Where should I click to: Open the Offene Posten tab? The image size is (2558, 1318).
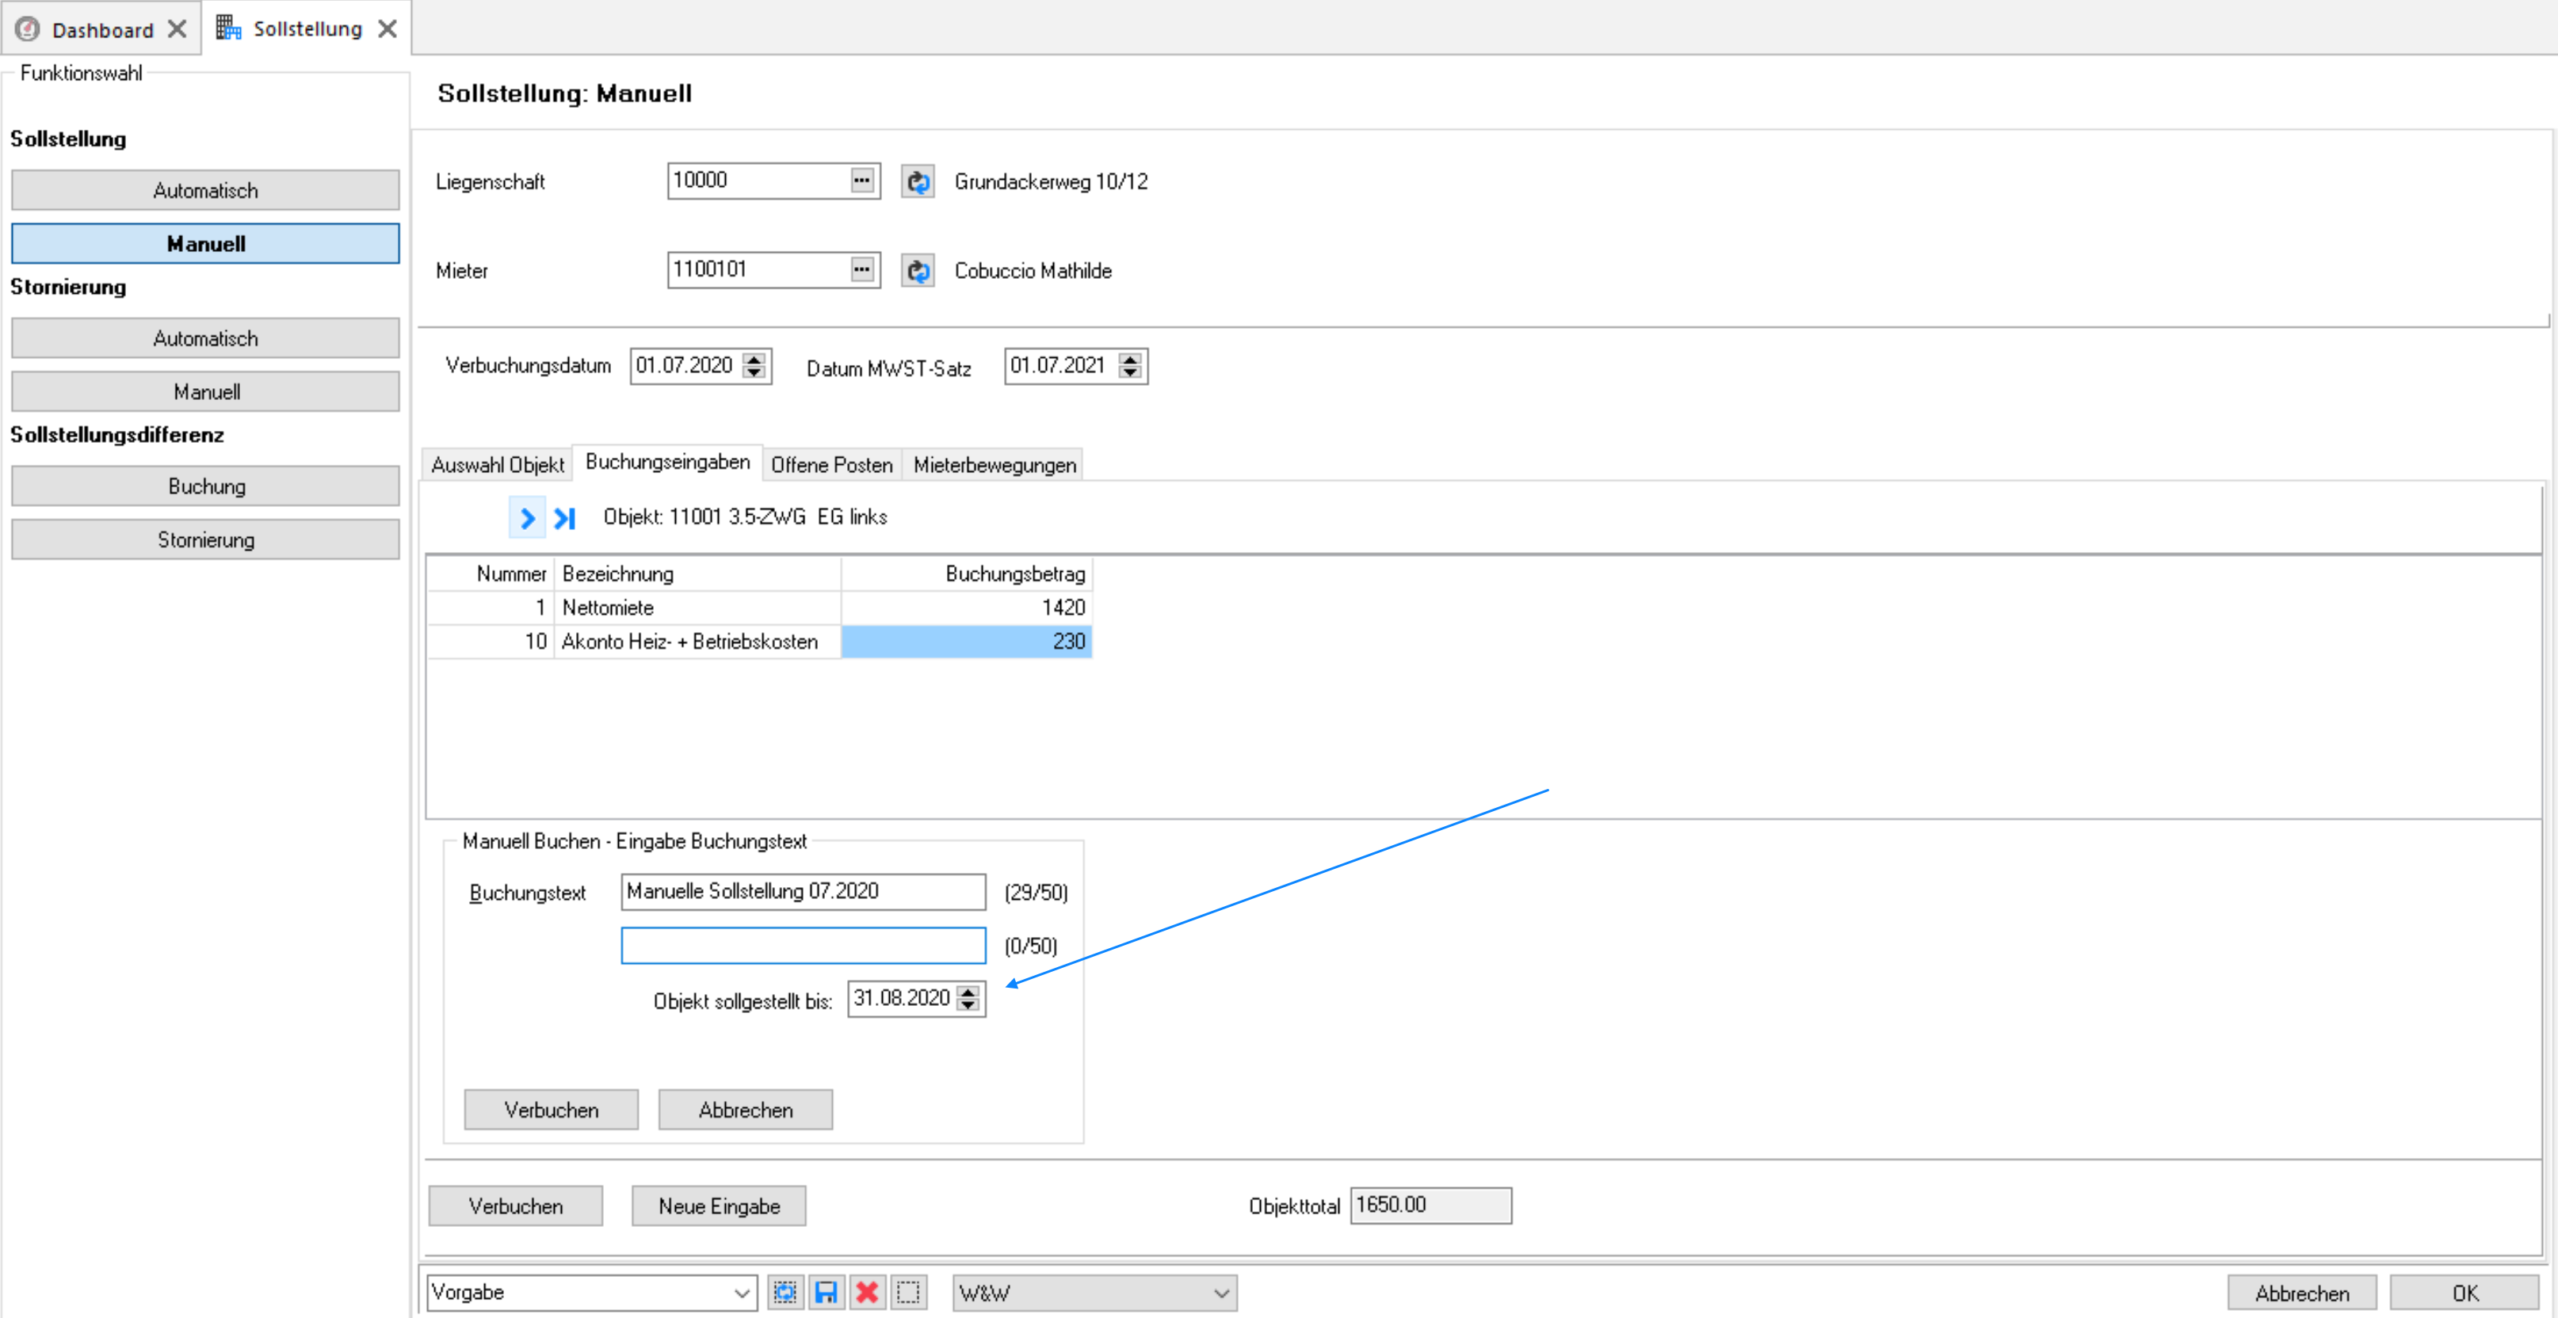tap(831, 464)
